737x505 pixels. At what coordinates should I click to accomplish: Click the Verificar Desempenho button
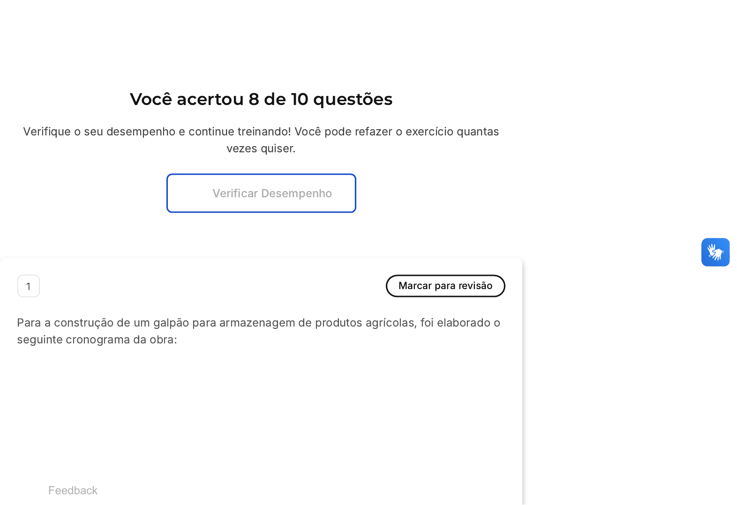[261, 193]
